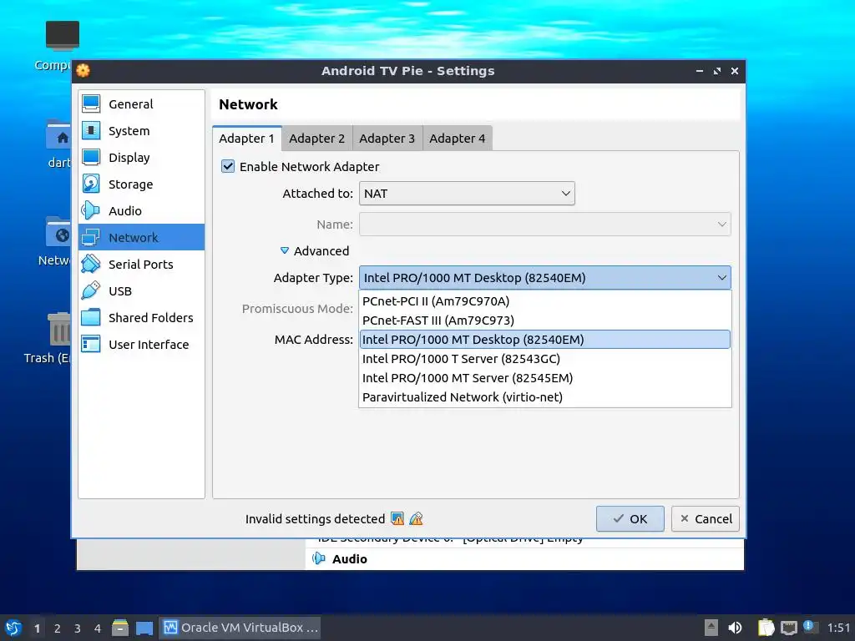Switch to workspace 4 on taskbar

(98, 628)
